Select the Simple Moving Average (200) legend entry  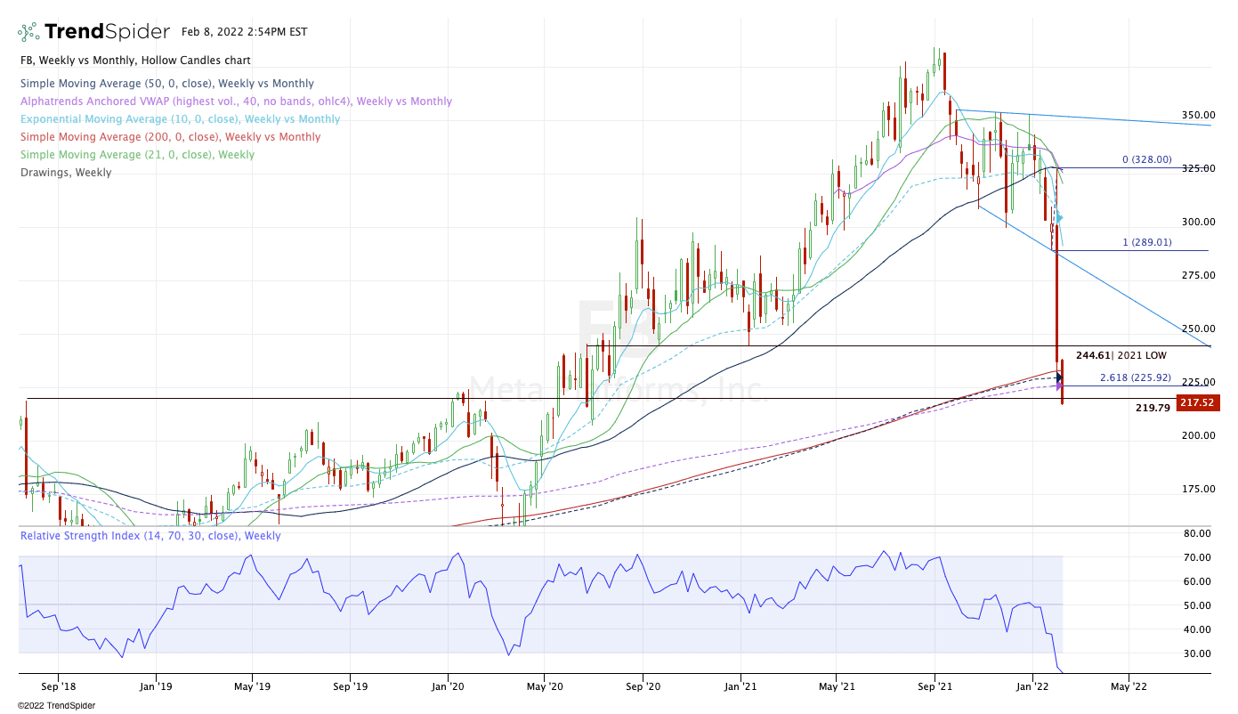click(x=170, y=137)
